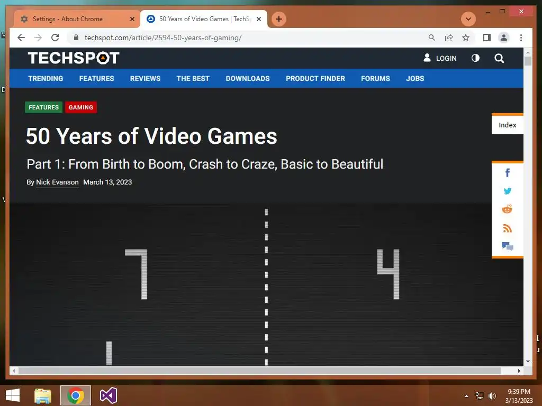Open the article Index panel

tap(508, 125)
